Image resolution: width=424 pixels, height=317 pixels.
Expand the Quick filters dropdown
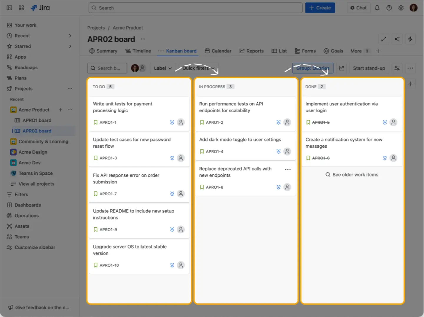198,68
